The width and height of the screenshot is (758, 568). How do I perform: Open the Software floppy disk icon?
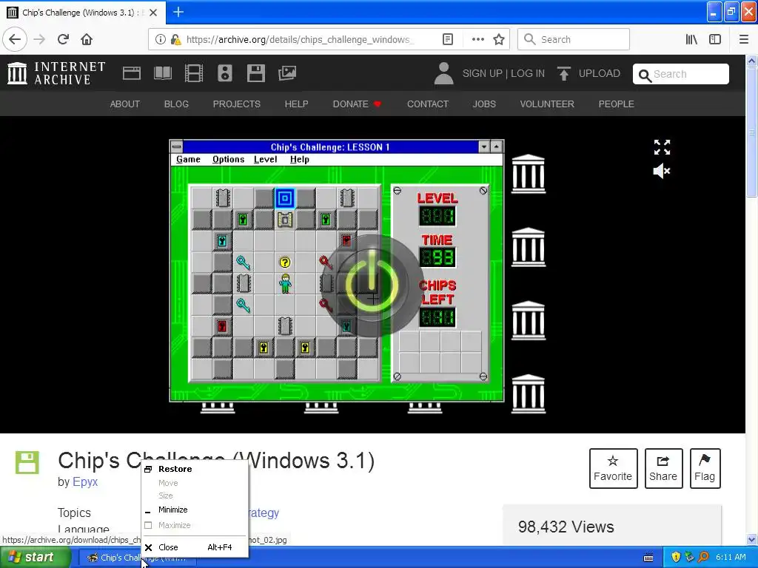tap(255, 73)
